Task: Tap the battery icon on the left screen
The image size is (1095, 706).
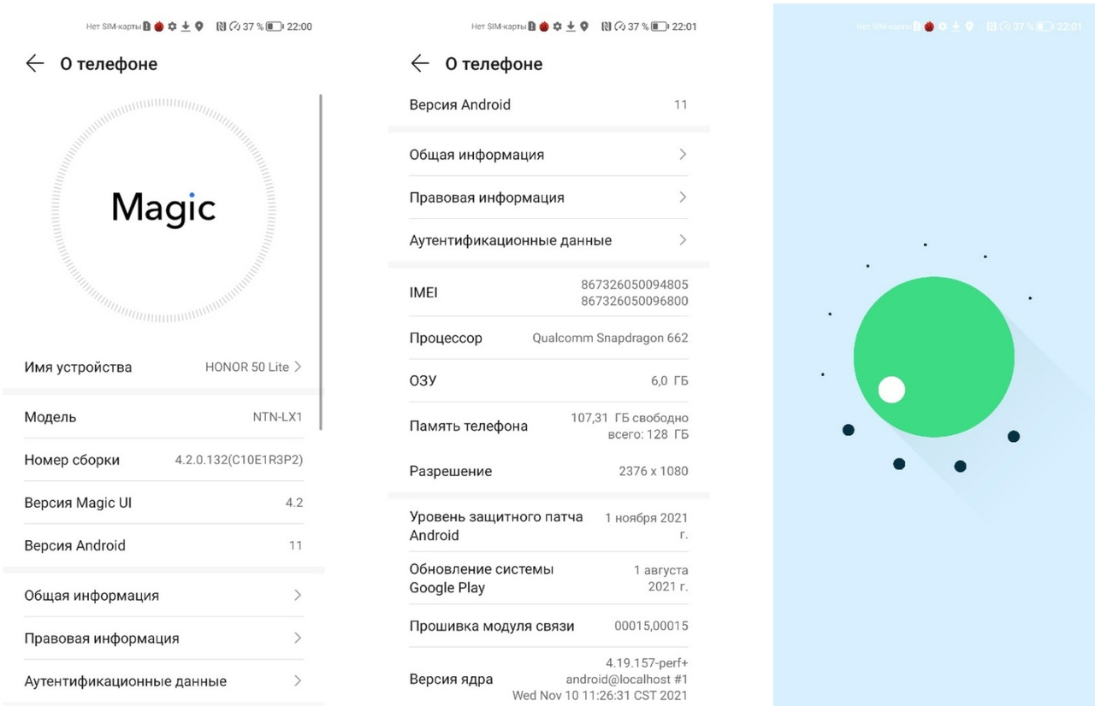Action: (x=275, y=26)
